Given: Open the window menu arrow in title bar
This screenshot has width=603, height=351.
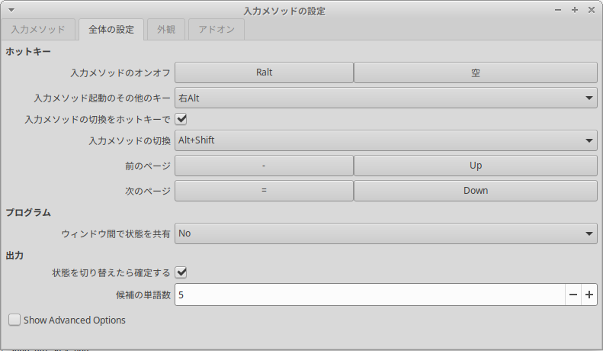Looking at the screenshot, I should [11, 11].
